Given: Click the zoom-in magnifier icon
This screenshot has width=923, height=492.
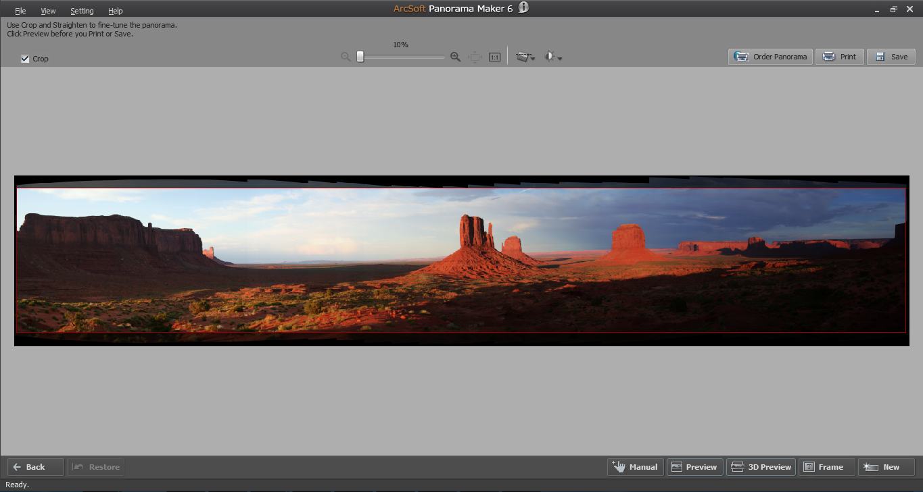Looking at the screenshot, I should (x=455, y=57).
